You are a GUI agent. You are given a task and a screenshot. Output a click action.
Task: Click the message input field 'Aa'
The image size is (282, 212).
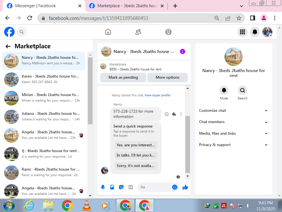tap(155, 187)
